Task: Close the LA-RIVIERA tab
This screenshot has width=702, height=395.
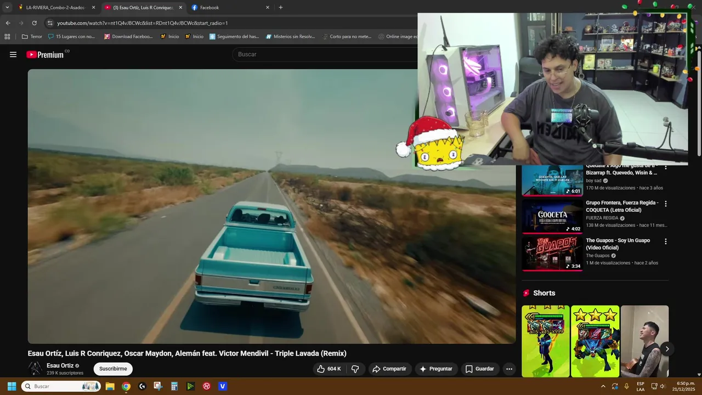Action: coord(93,8)
